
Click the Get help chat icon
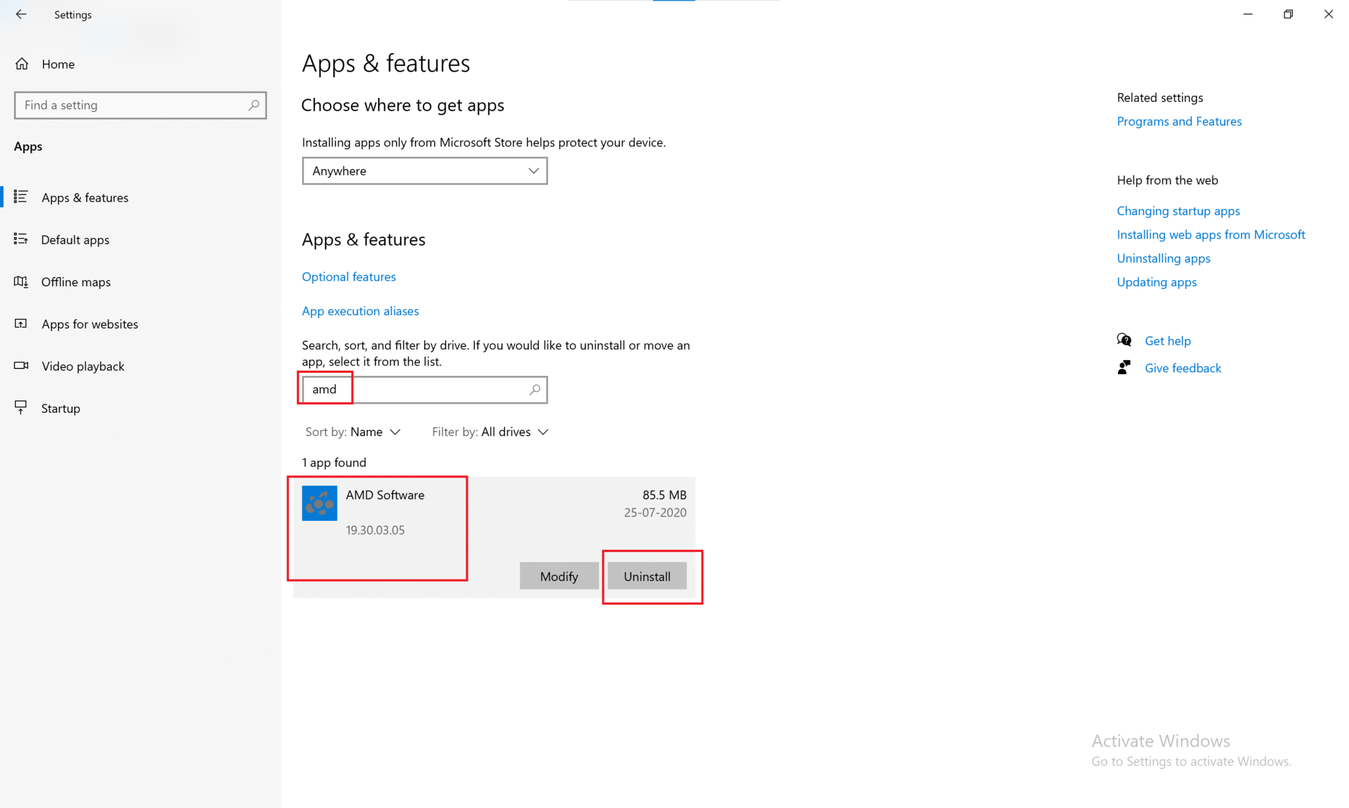tap(1124, 340)
